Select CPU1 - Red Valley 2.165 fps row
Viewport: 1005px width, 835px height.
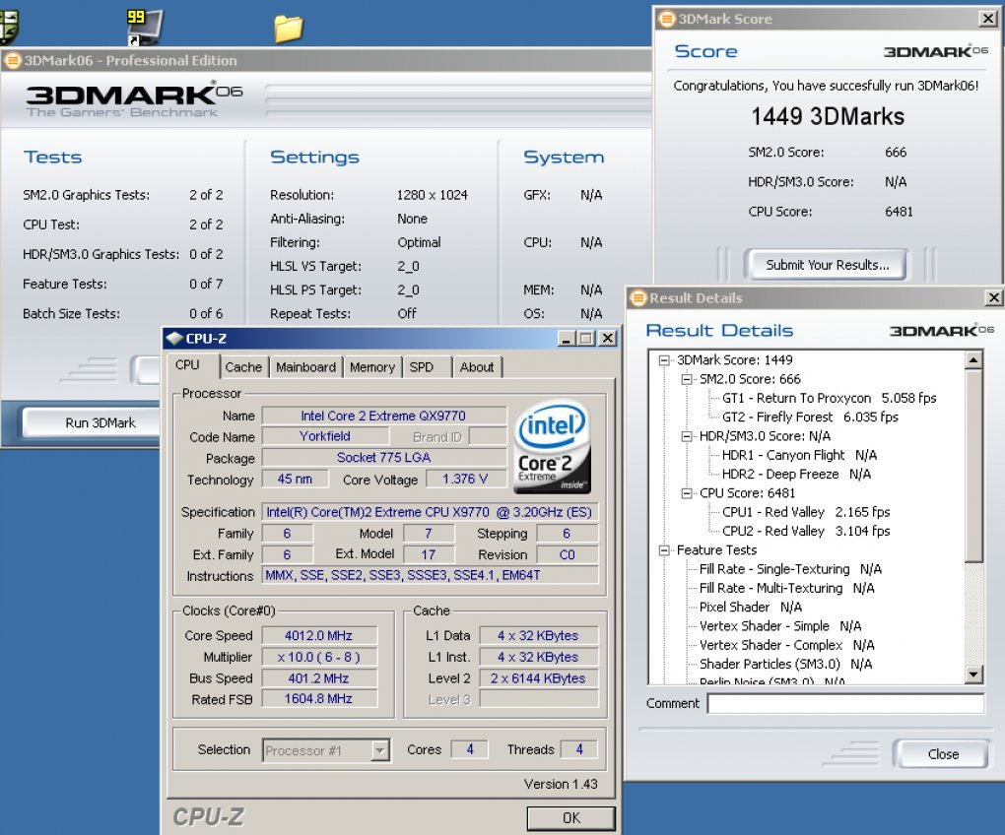point(806,512)
